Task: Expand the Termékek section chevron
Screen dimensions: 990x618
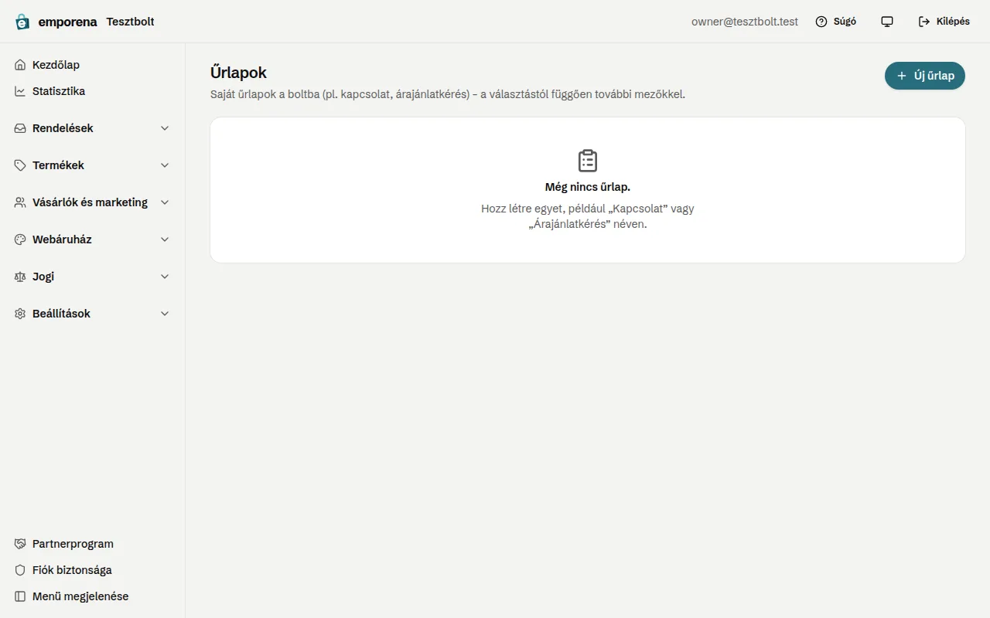Action: click(165, 165)
